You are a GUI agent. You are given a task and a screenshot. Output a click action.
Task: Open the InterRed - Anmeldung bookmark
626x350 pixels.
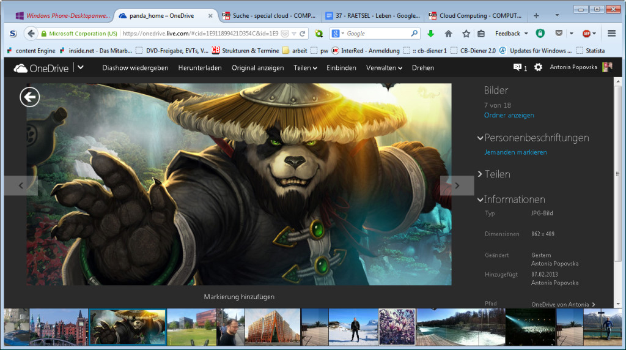(366, 51)
